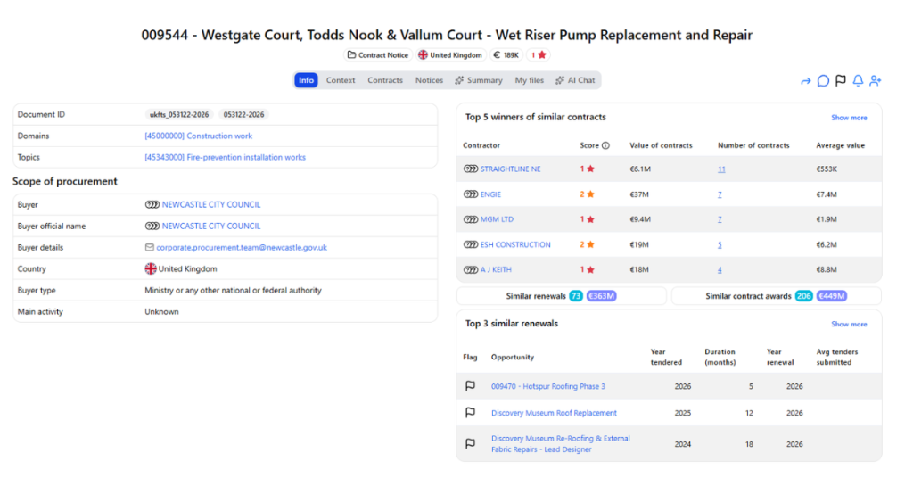Open 009470 - Hotspur Roofing Phase 3
Screen dimensions: 913x478
[x=548, y=386]
